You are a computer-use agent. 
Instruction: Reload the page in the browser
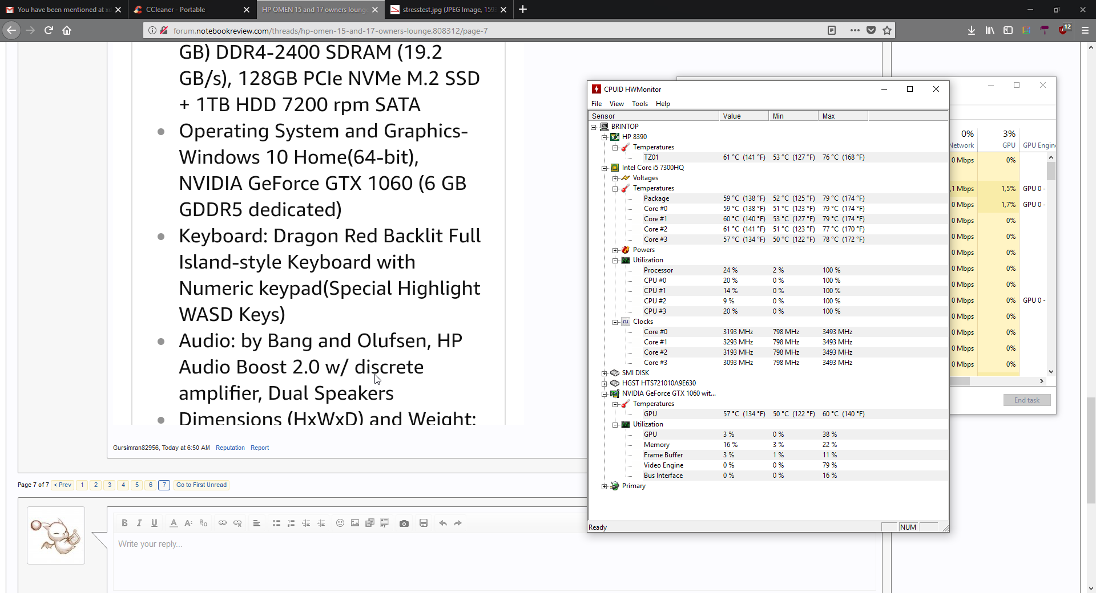click(49, 30)
